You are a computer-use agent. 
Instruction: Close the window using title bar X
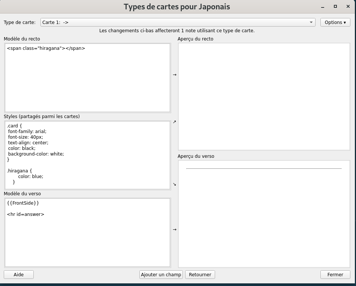pyautogui.click(x=347, y=6)
